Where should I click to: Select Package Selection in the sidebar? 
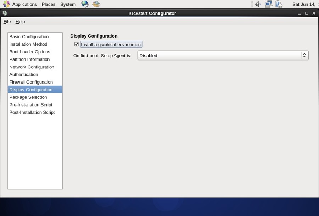[x=28, y=97]
